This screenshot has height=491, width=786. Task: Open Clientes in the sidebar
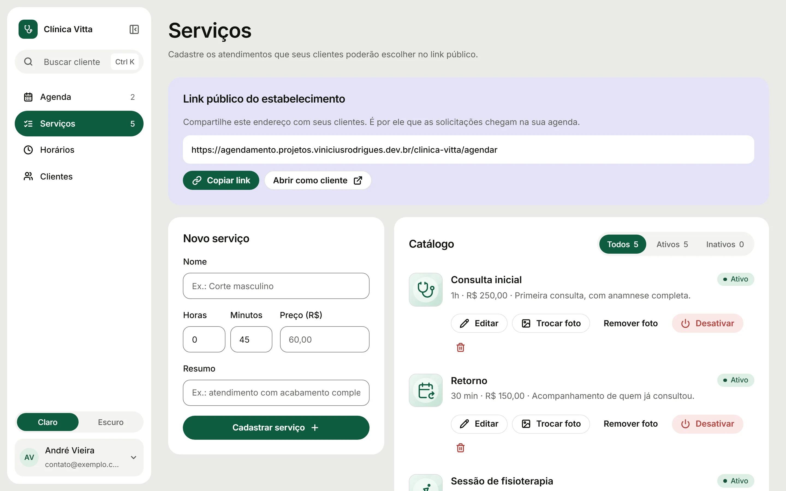79,176
